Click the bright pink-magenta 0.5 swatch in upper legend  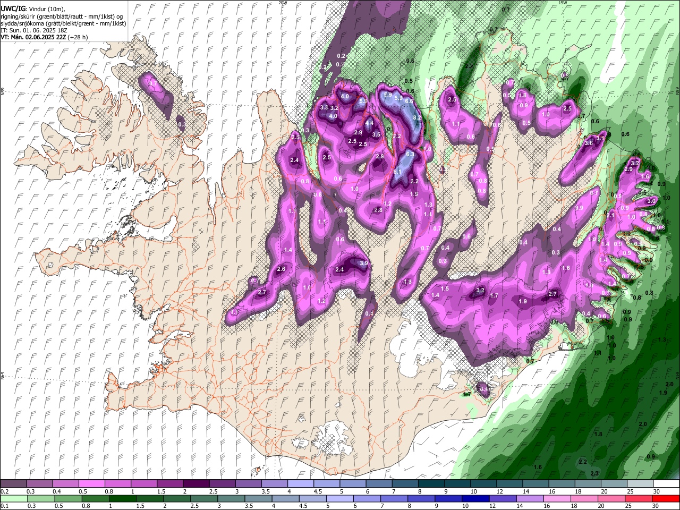[x=92, y=484]
